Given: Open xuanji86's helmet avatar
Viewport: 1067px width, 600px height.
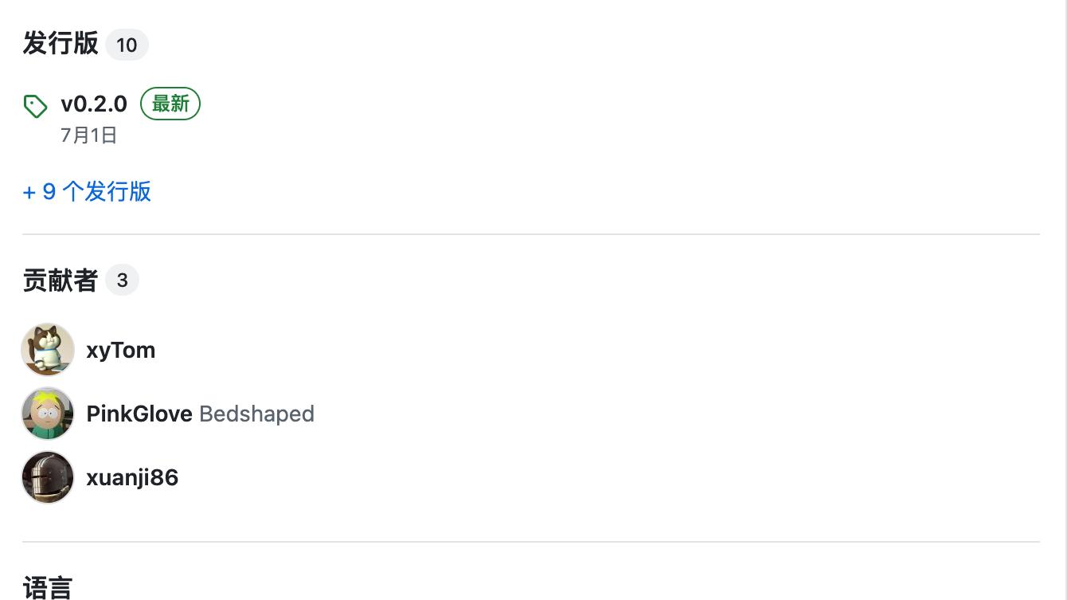Looking at the screenshot, I should pyautogui.click(x=48, y=477).
